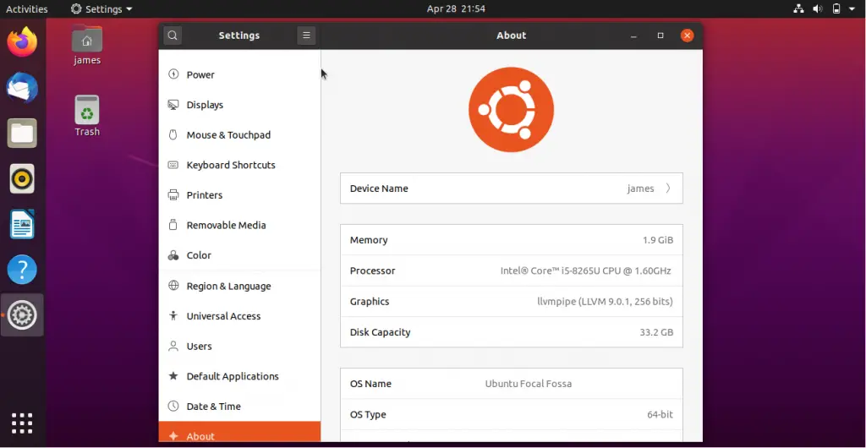The height and width of the screenshot is (448, 866).
Task: Minimize the Settings window
Action: [633, 36]
